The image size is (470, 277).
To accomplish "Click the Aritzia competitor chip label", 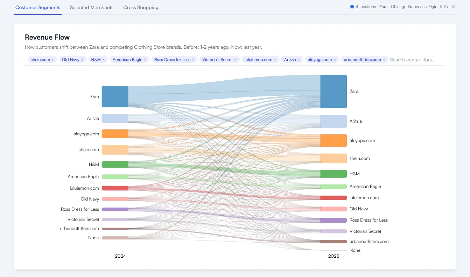I will (x=290, y=60).
